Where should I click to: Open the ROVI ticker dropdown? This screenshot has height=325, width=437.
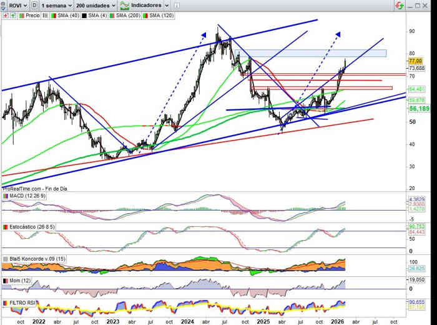(18, 5)
